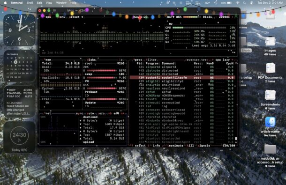
Task: Click the menu bar battery icon
Action: pyautogui.click(x=229, y=3)
